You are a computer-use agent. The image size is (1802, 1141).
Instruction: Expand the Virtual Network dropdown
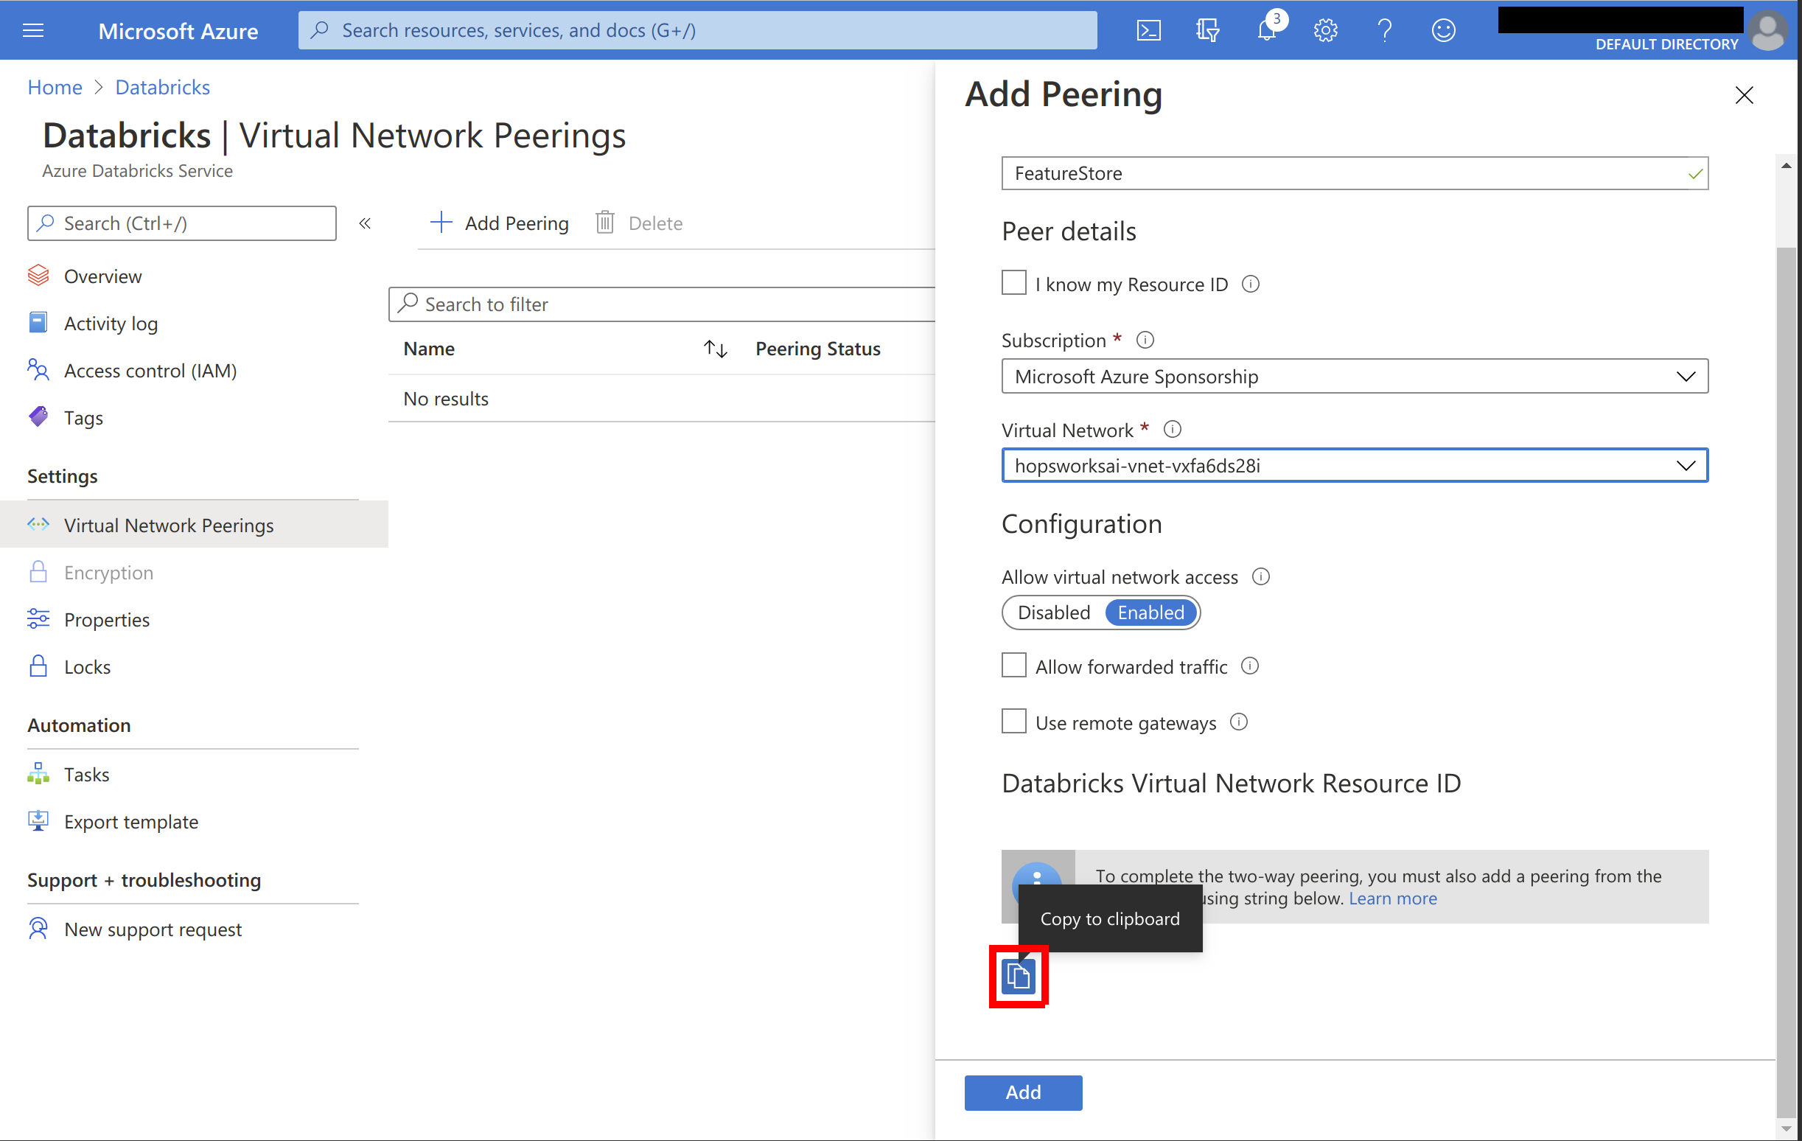(1686, 465)
